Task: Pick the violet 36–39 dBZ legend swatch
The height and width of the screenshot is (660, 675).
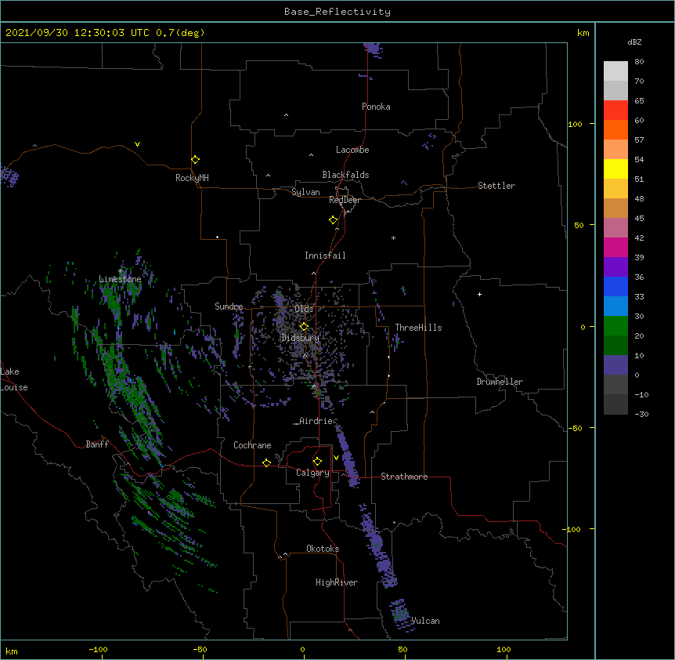Action: (615, 267)
